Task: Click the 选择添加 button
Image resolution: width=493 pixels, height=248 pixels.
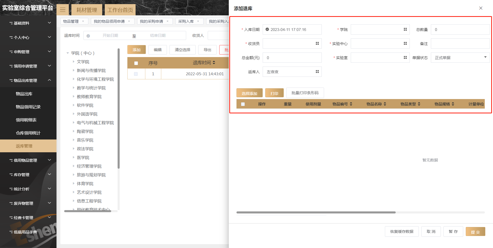Action: [249, 93]
